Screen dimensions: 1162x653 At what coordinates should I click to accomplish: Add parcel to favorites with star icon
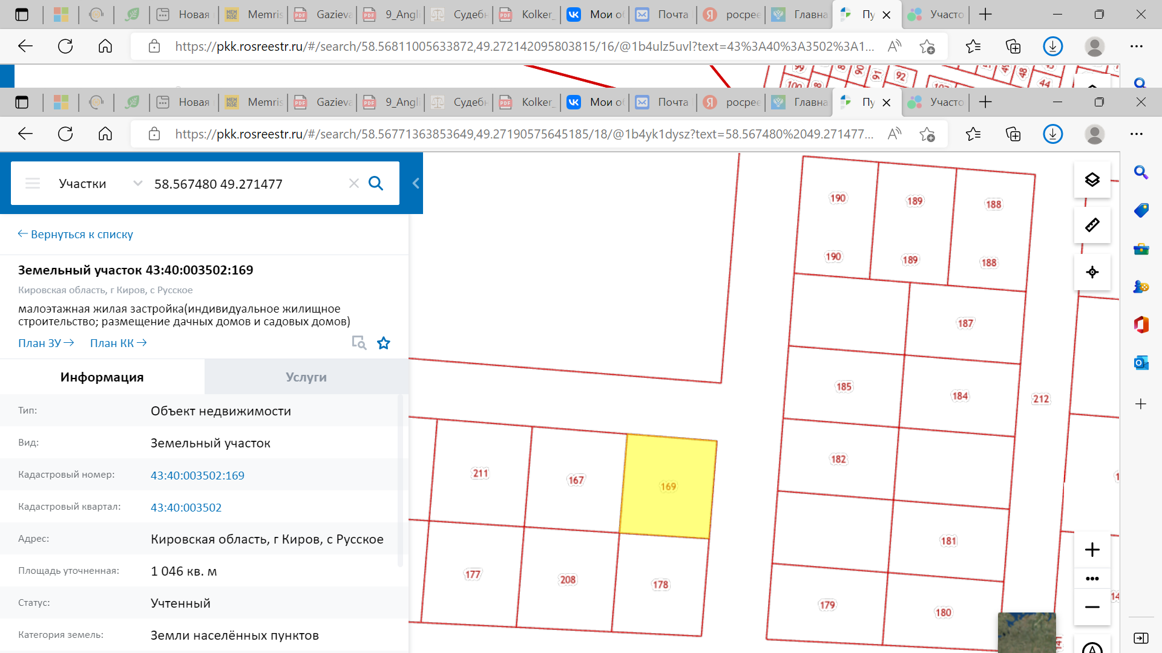pyautogui.click(x=384, y=343)
